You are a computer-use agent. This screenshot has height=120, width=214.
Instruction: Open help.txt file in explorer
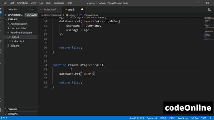(x=15, y=46)
